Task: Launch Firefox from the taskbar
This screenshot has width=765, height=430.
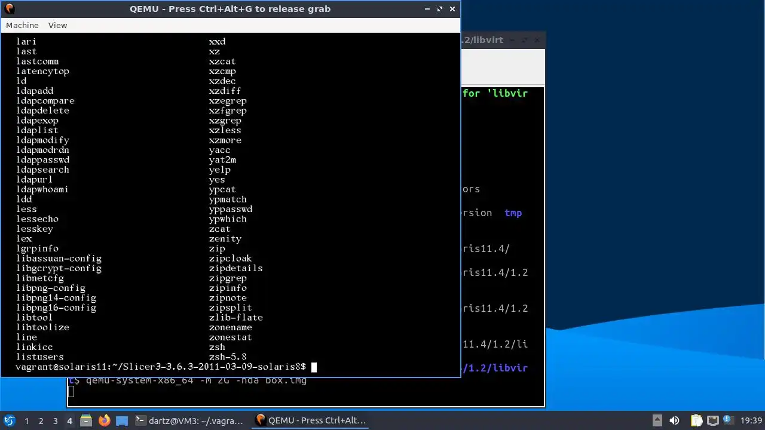Action: click(104, 420)
